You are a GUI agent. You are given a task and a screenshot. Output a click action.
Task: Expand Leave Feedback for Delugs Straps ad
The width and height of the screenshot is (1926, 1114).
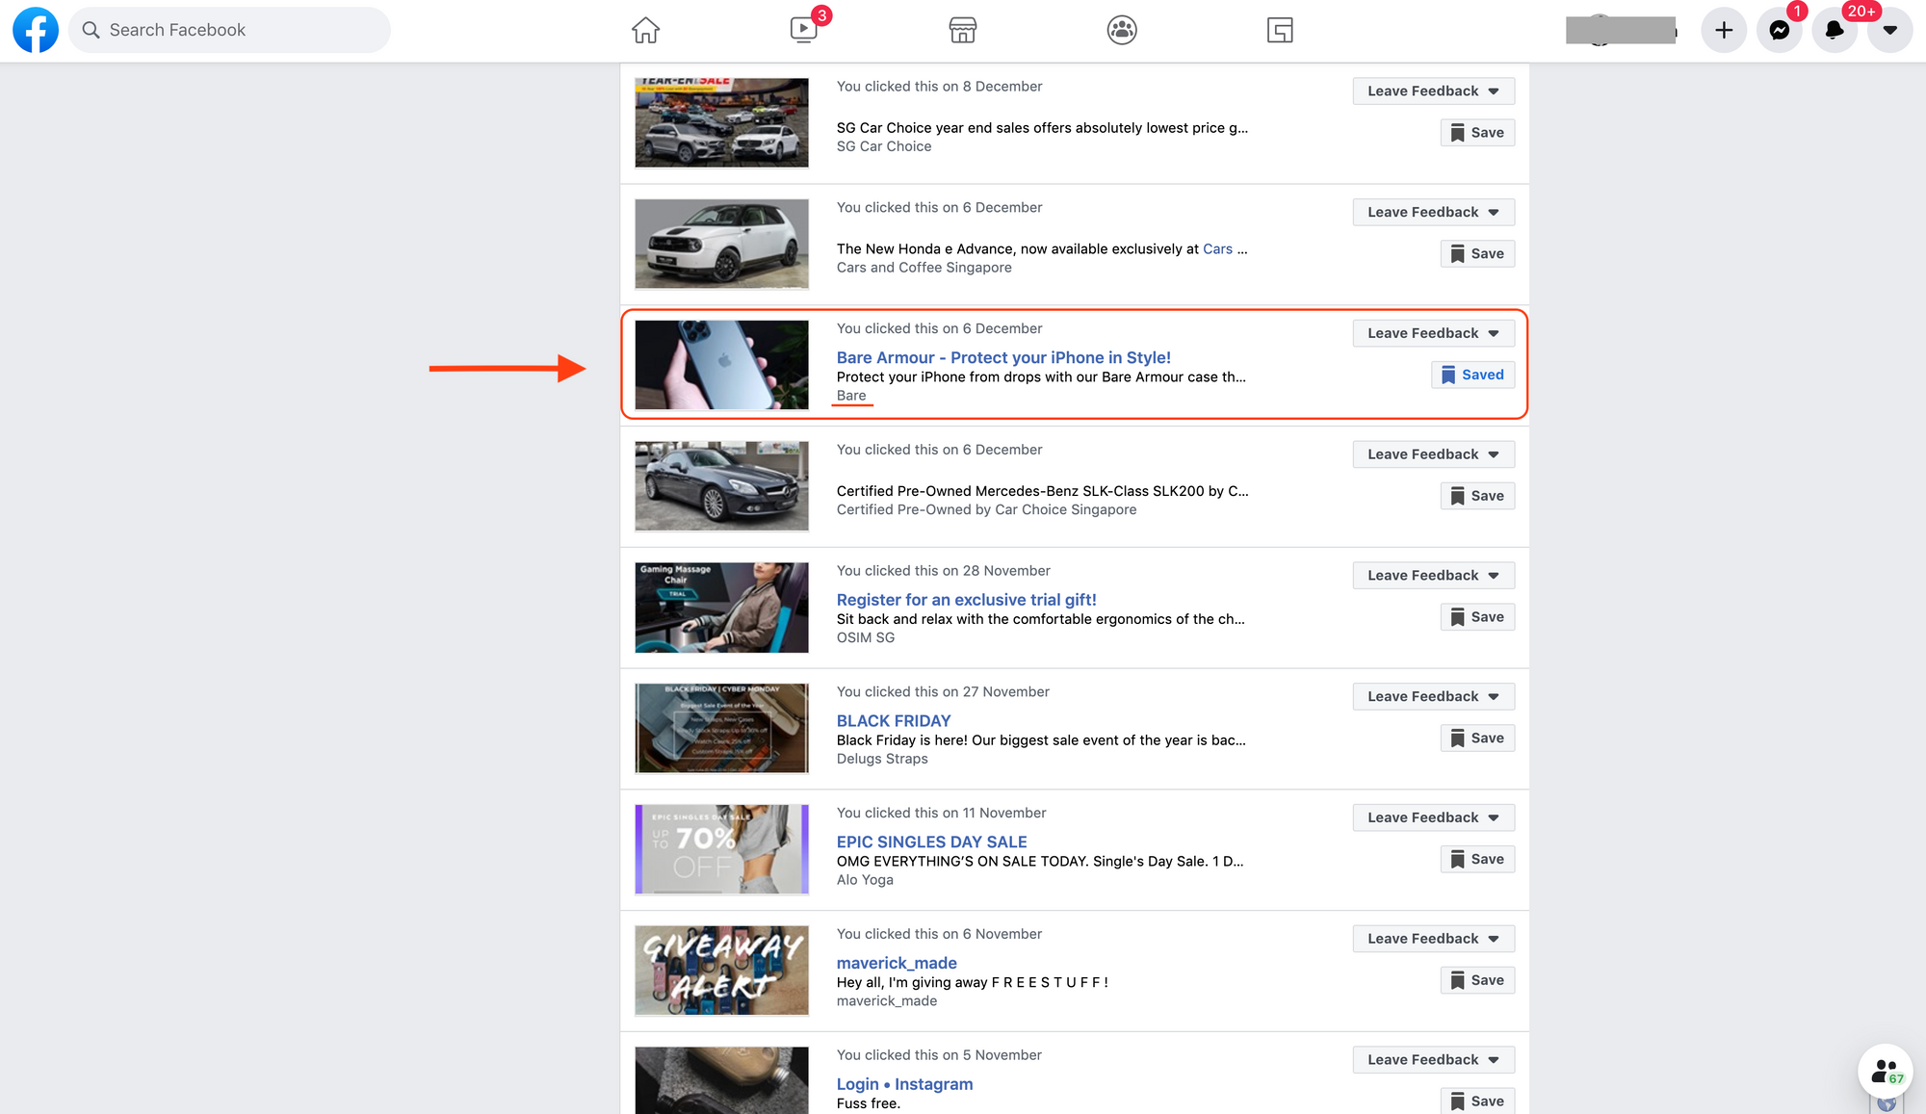pyautogui.click(x=1433, y=696)
